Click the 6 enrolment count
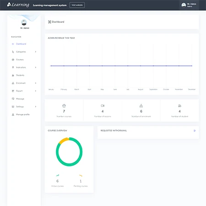Viewport: 206px width, 206px height. click(141, 111)
